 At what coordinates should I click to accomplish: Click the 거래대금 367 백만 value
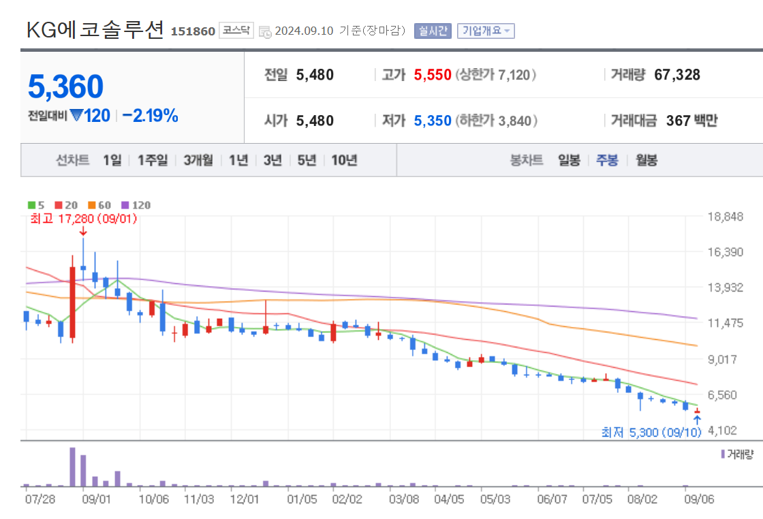click(x=691, y=121)
